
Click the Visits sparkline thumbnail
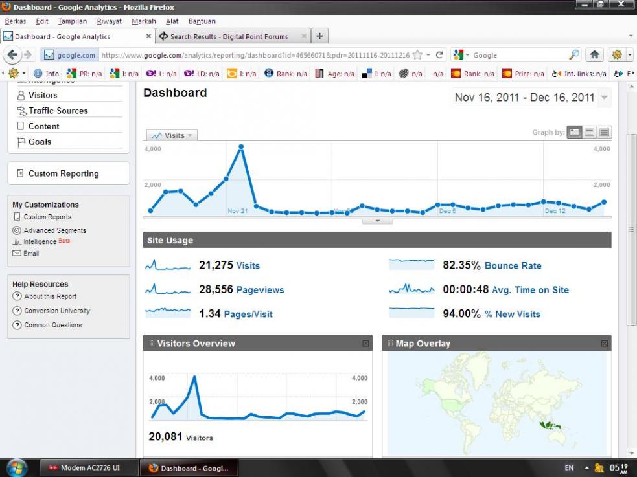pyautogui.click(x=168, y=265)
